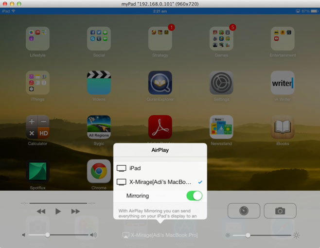The width and height of the screenshot is (320, 248).
Task: Click the loud volume speaker icon
Action: [x=93, y=235]
